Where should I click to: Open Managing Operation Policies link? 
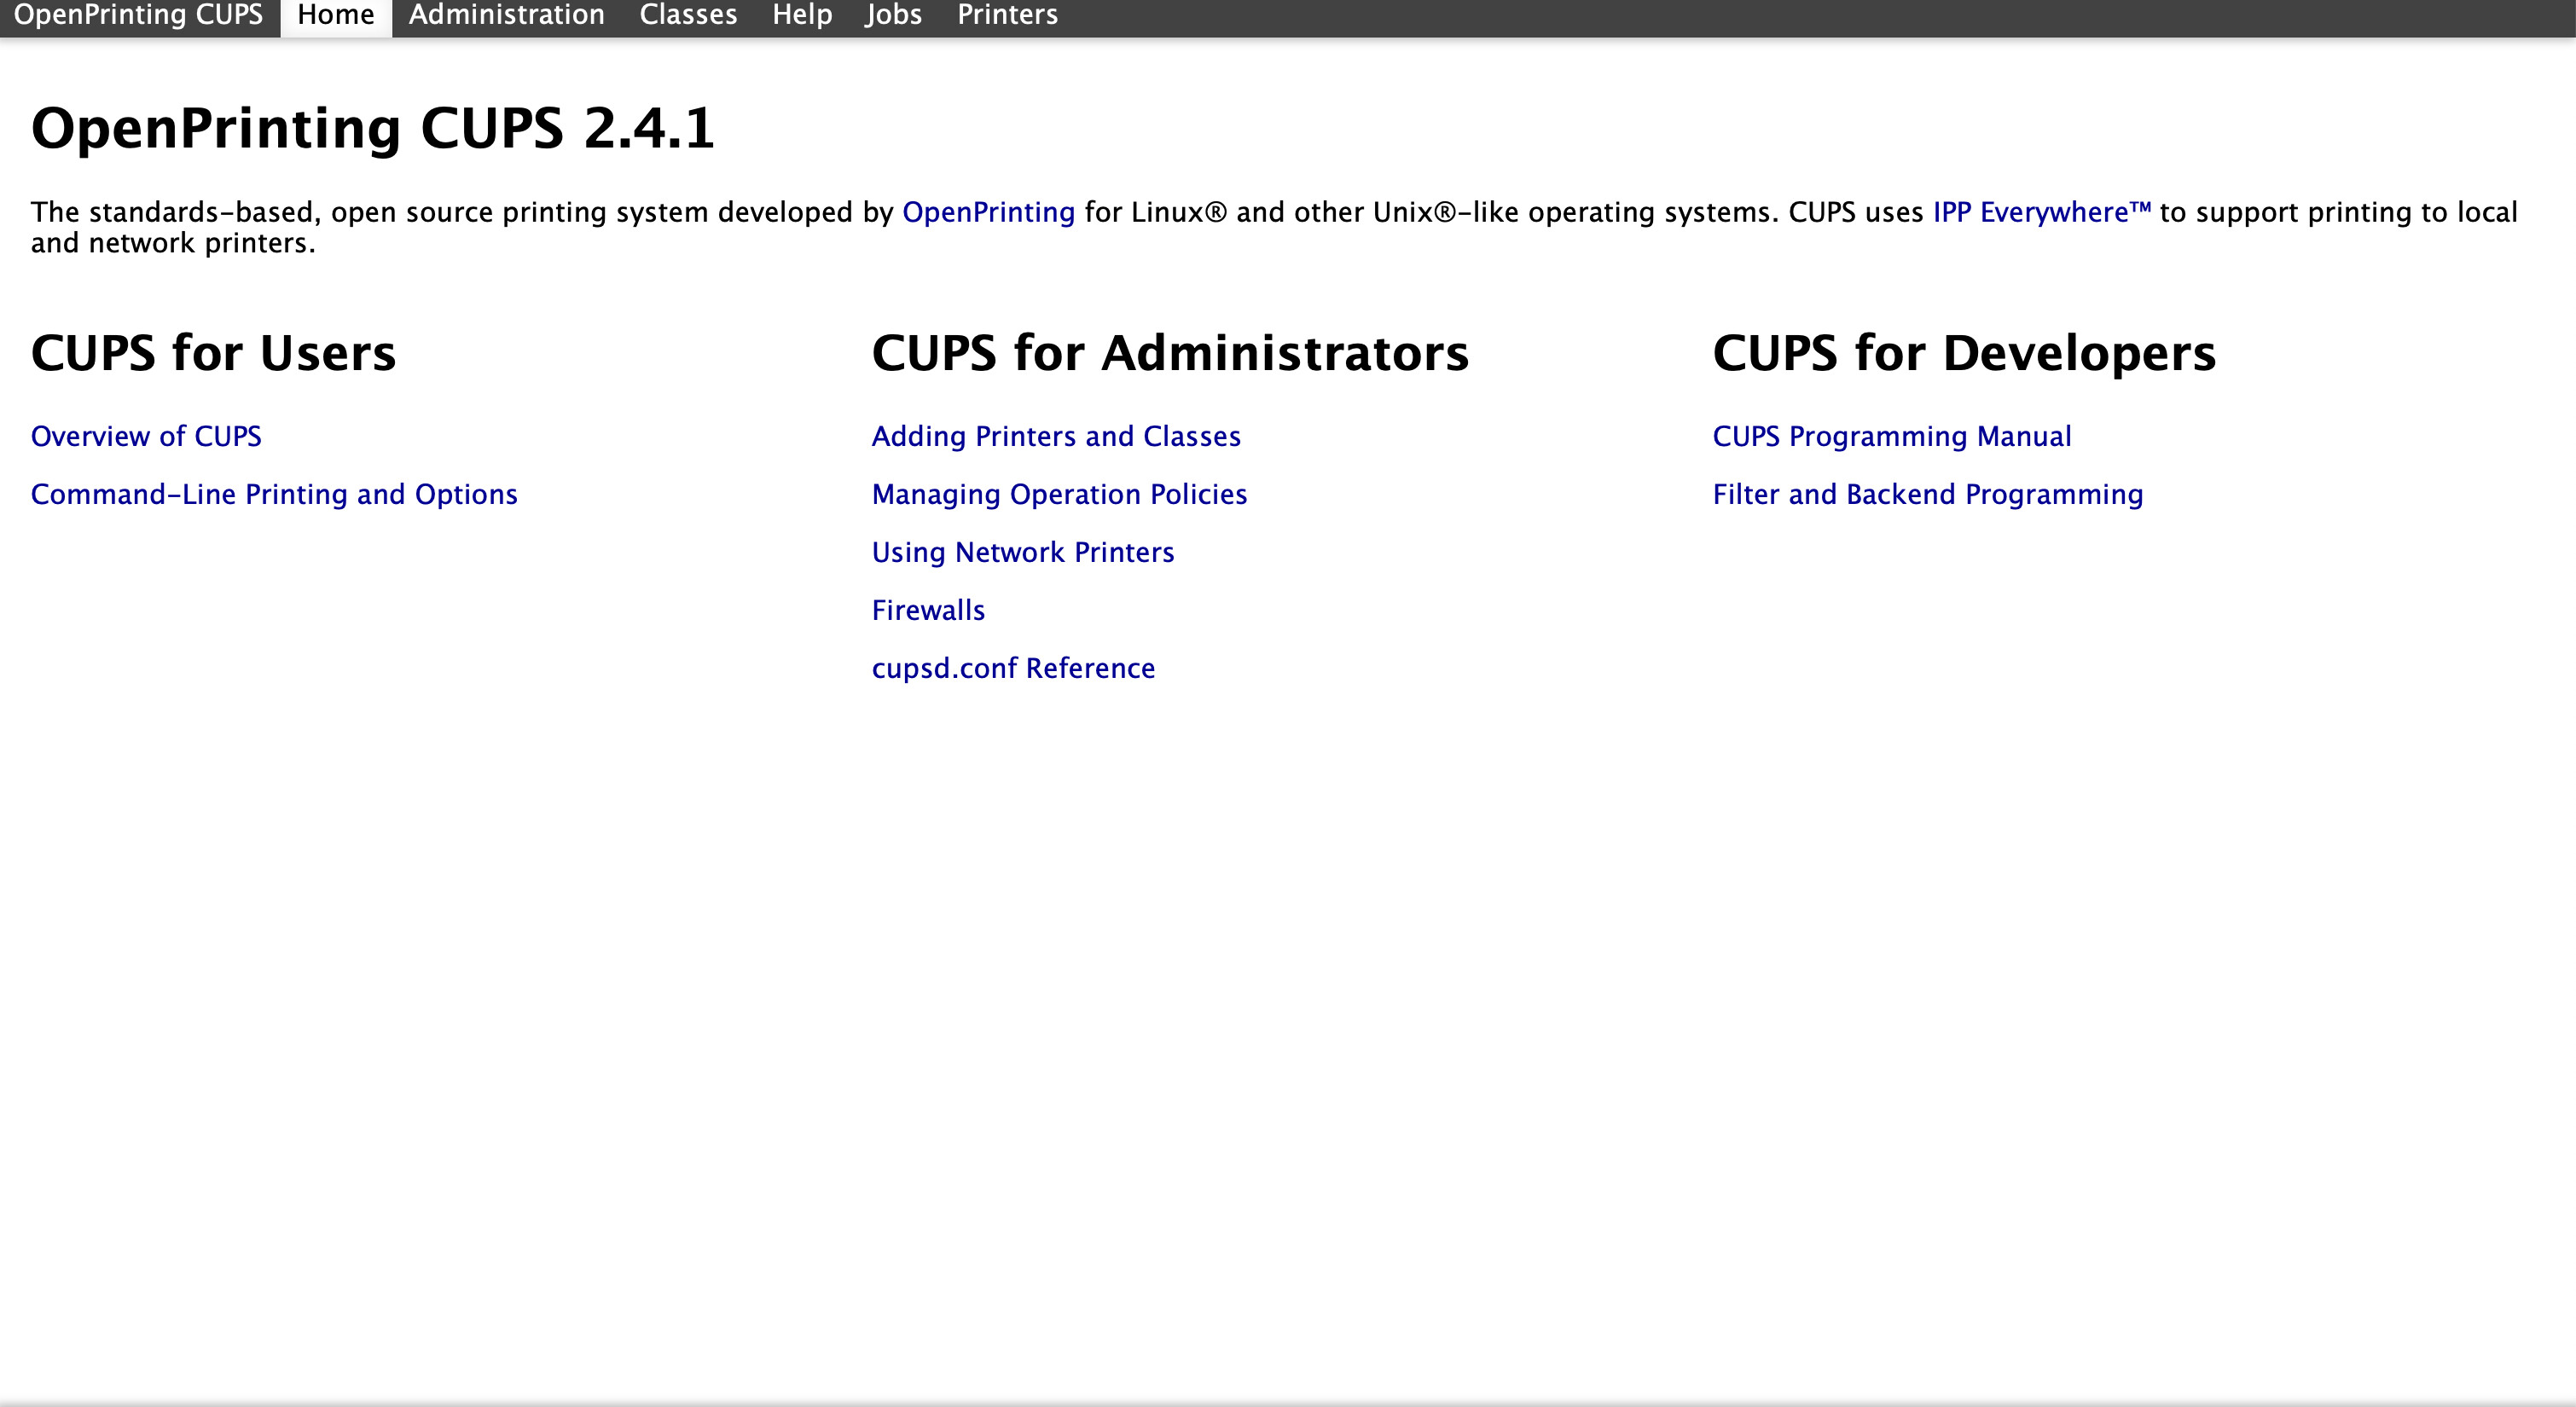point(1059,494)
